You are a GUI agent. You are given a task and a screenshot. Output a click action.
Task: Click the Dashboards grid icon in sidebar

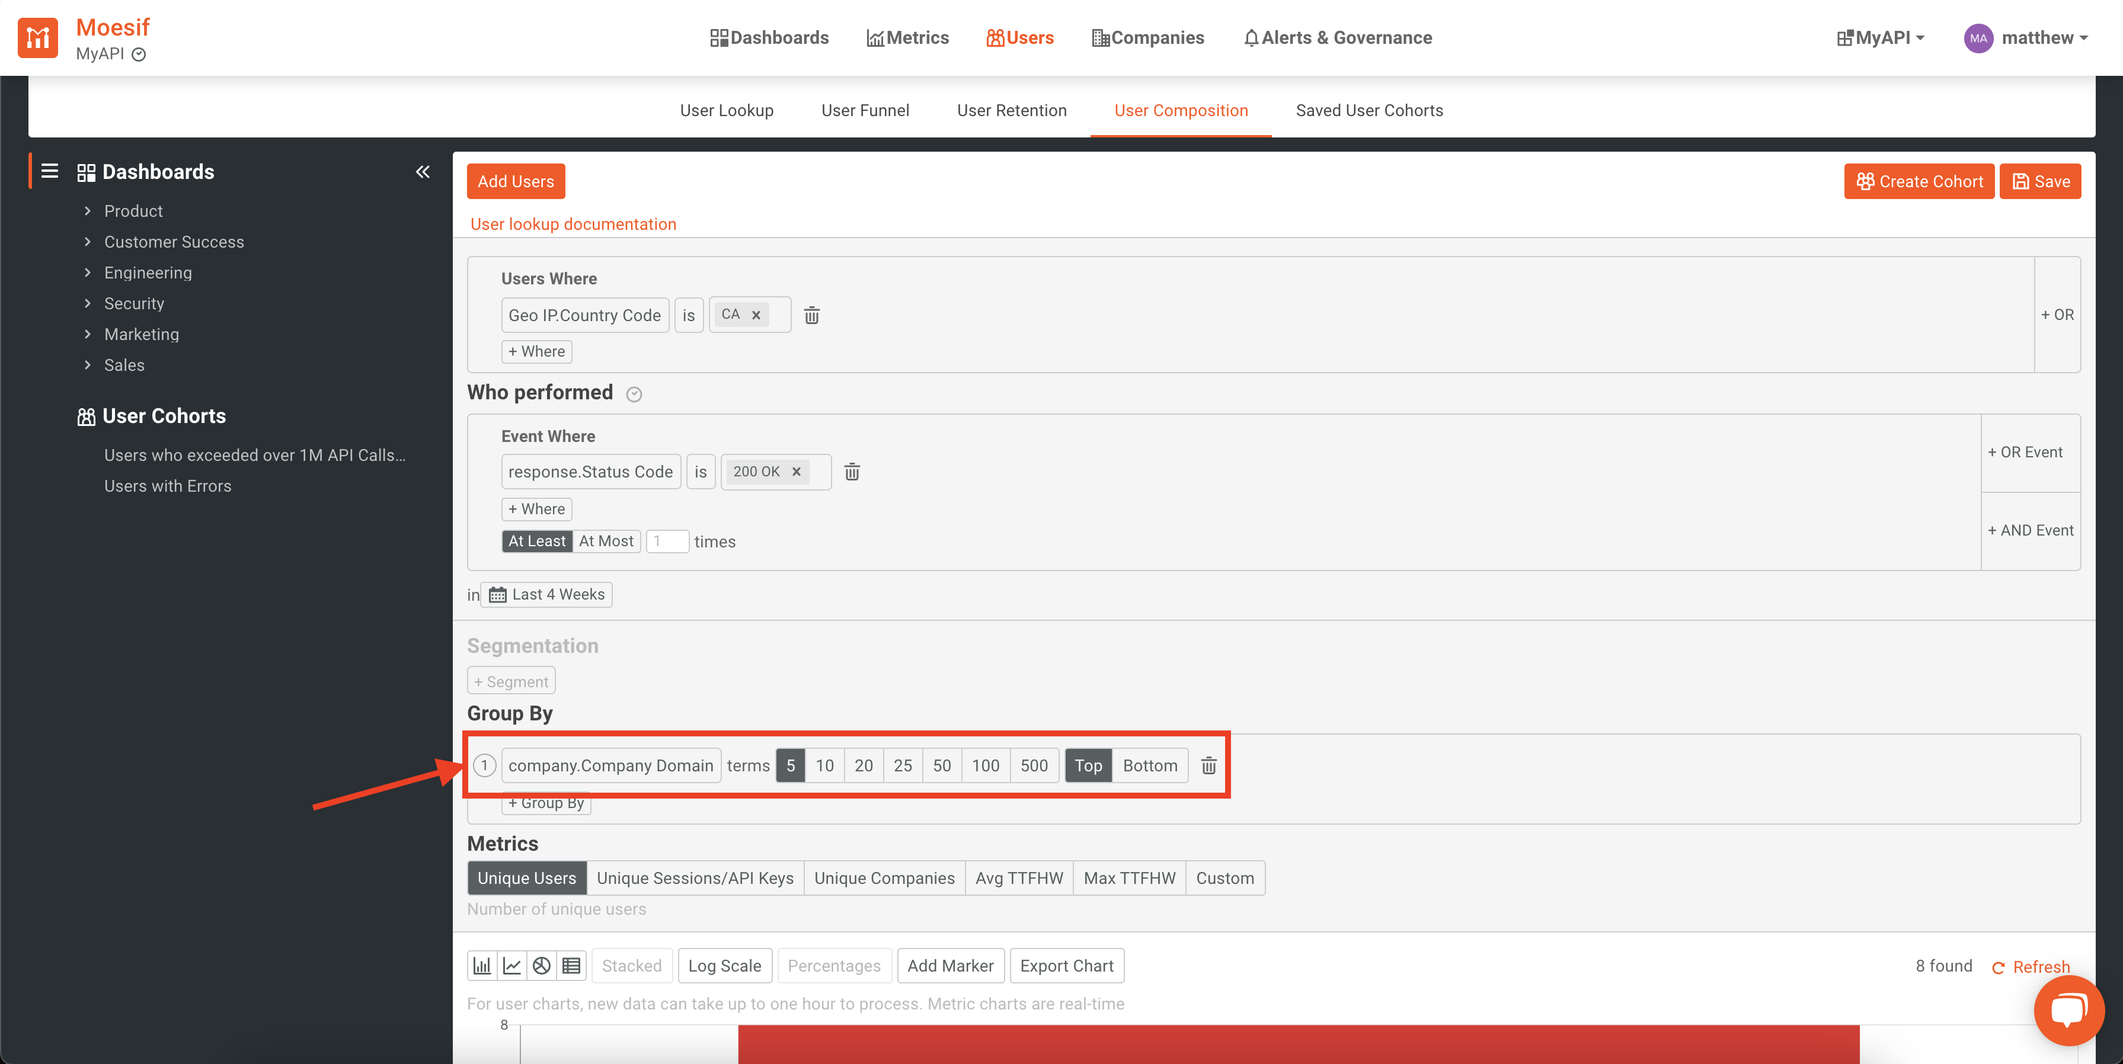(86, 172)
